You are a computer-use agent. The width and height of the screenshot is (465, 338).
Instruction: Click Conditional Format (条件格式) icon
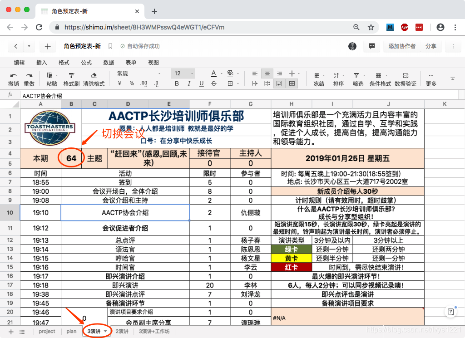[378, 75]
